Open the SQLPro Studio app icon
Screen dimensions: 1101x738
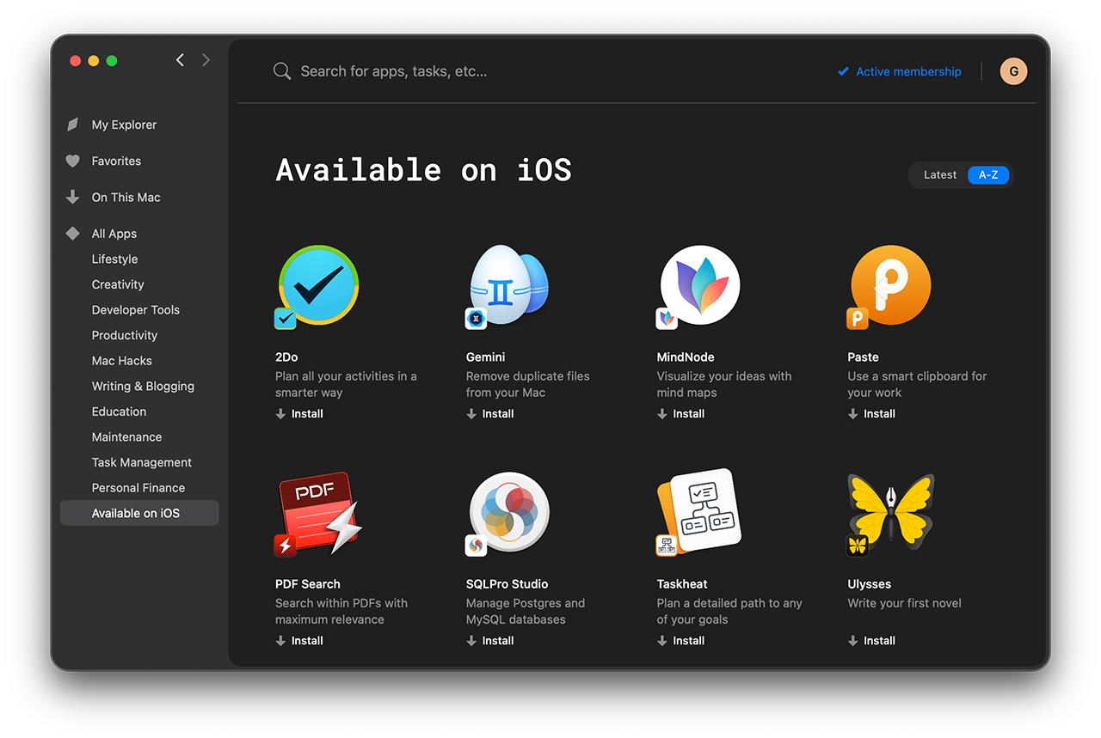pyautogui.click(x=509, y=512)
